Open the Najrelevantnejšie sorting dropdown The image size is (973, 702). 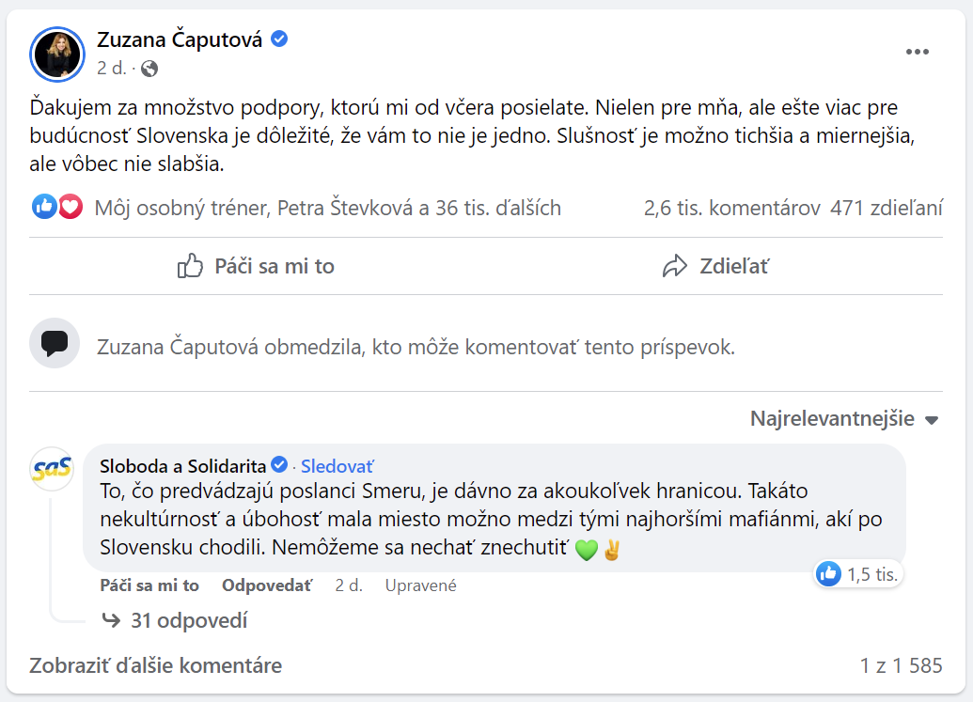point(844,419)
